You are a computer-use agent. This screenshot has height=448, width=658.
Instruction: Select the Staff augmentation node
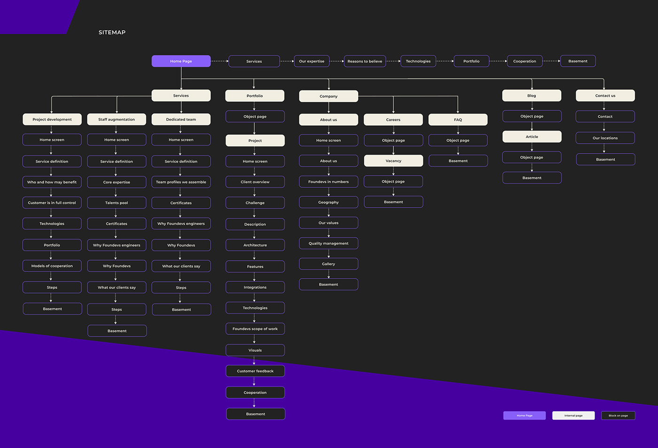tap(117, 119)
